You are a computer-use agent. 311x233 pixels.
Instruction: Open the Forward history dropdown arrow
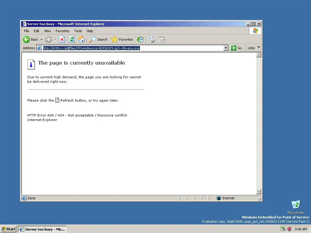click(x=55, y=40)
